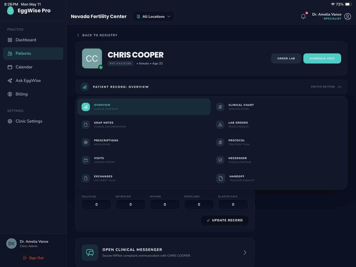Viewport: 356px width, 267px height.
Task: Click the CC patient avatar
Action: (92, 58)
